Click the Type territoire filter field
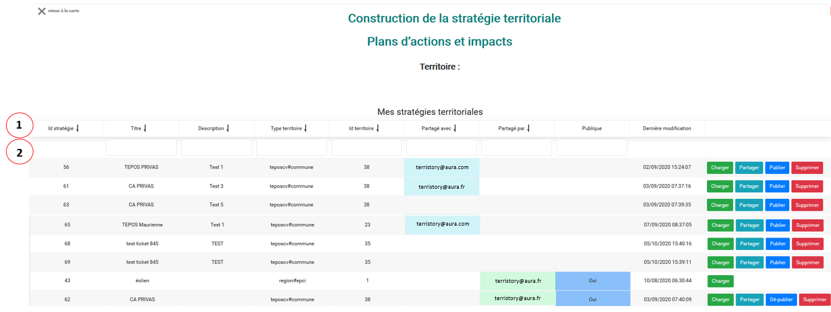The width and height of the screenshot is (831, 312). [x=292, y=148]
